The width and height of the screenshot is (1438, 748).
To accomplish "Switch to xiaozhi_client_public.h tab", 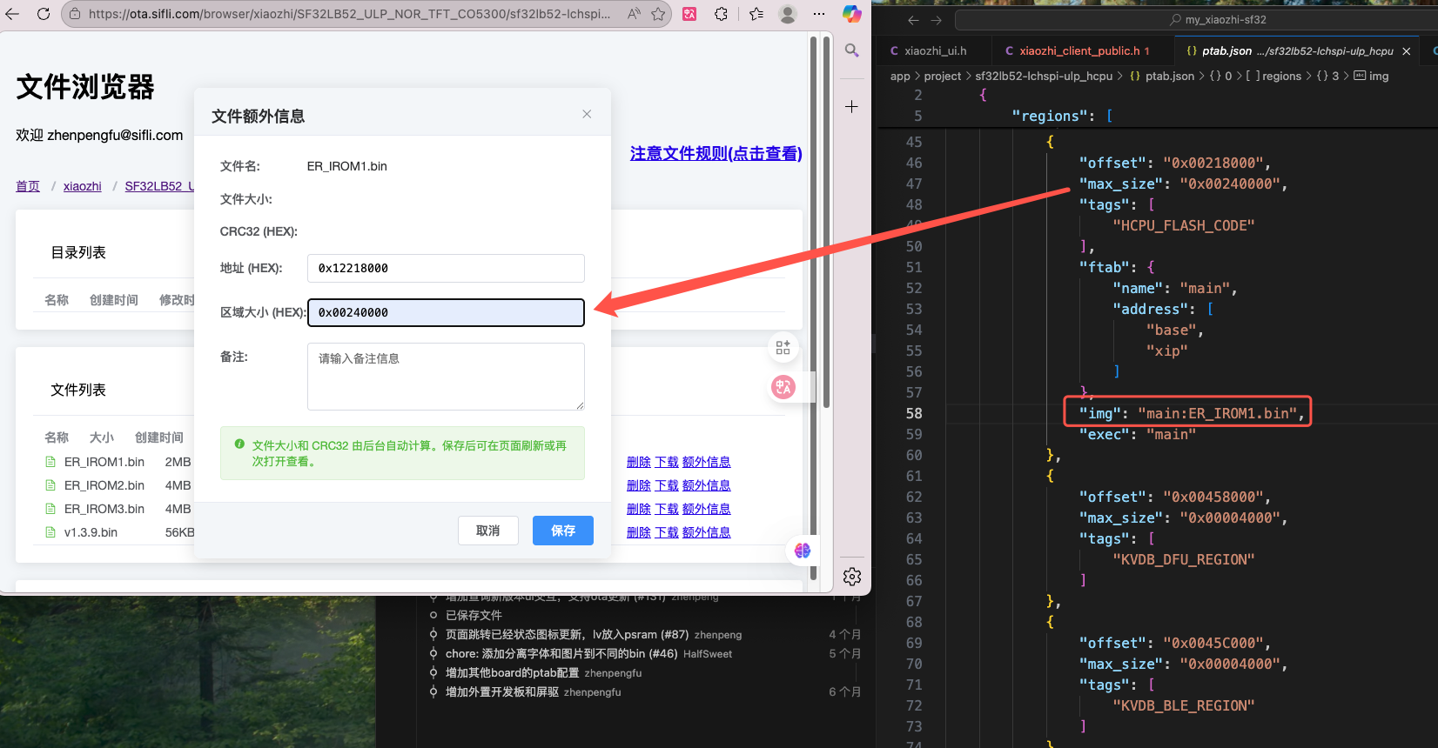I will (1079, 51).
